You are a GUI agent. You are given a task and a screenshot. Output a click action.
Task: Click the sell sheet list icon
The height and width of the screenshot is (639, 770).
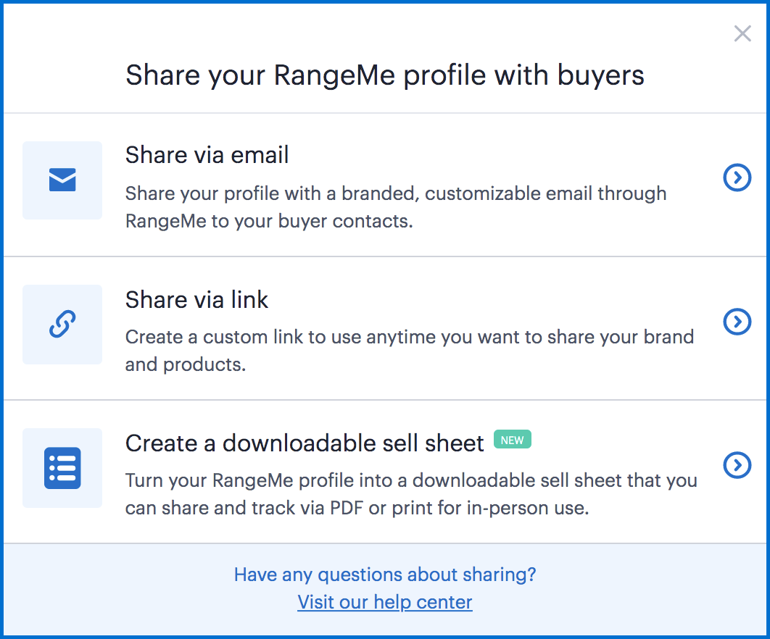[62, 468]
